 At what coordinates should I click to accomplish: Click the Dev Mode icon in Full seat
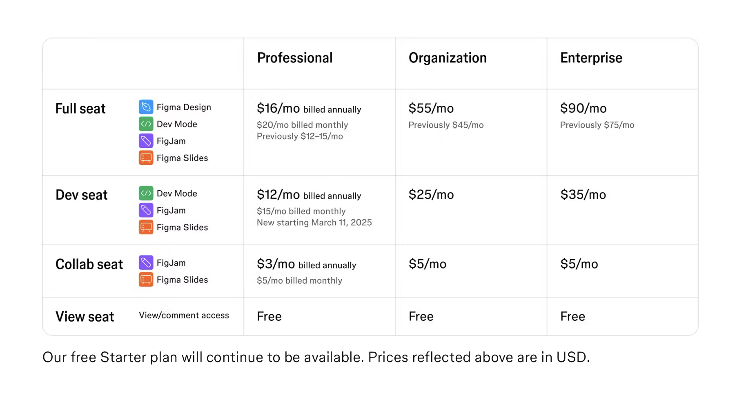click(146, 124)
